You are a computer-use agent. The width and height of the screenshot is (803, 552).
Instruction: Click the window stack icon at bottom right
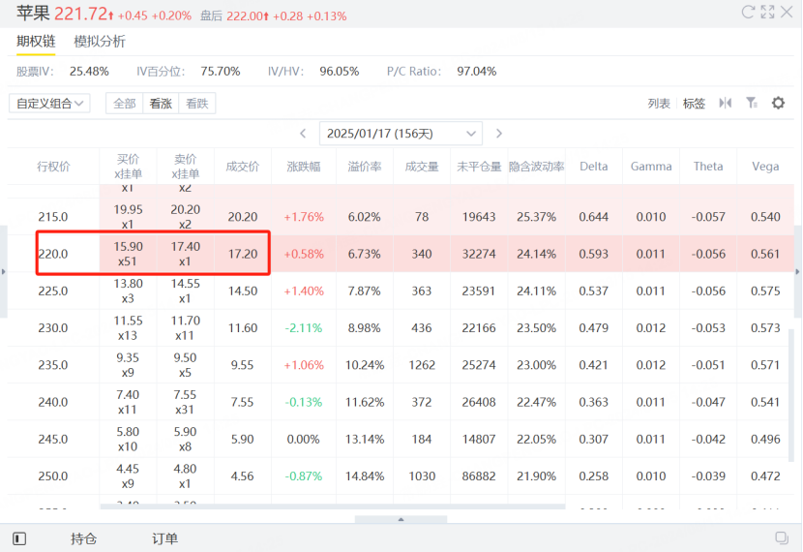click(x=782, y=537)
